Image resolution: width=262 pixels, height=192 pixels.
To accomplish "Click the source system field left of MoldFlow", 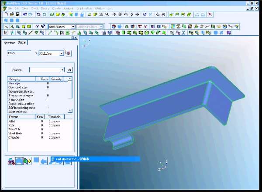I will coord(19,53).
